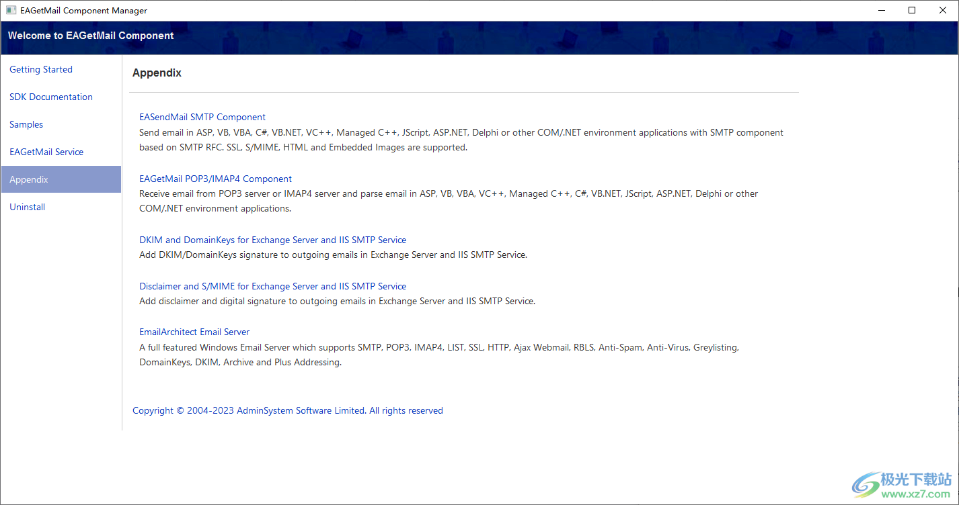This screenshot has width=959, height=505.
Task: Click the 'A full featured Windows Email Server' description
Action: (439, 355)
